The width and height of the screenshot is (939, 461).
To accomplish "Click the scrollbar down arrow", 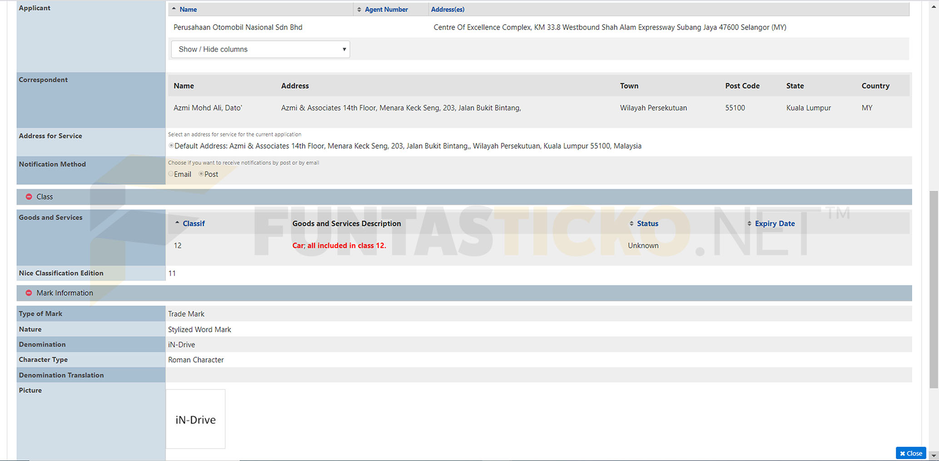I will tap(934, 456).
